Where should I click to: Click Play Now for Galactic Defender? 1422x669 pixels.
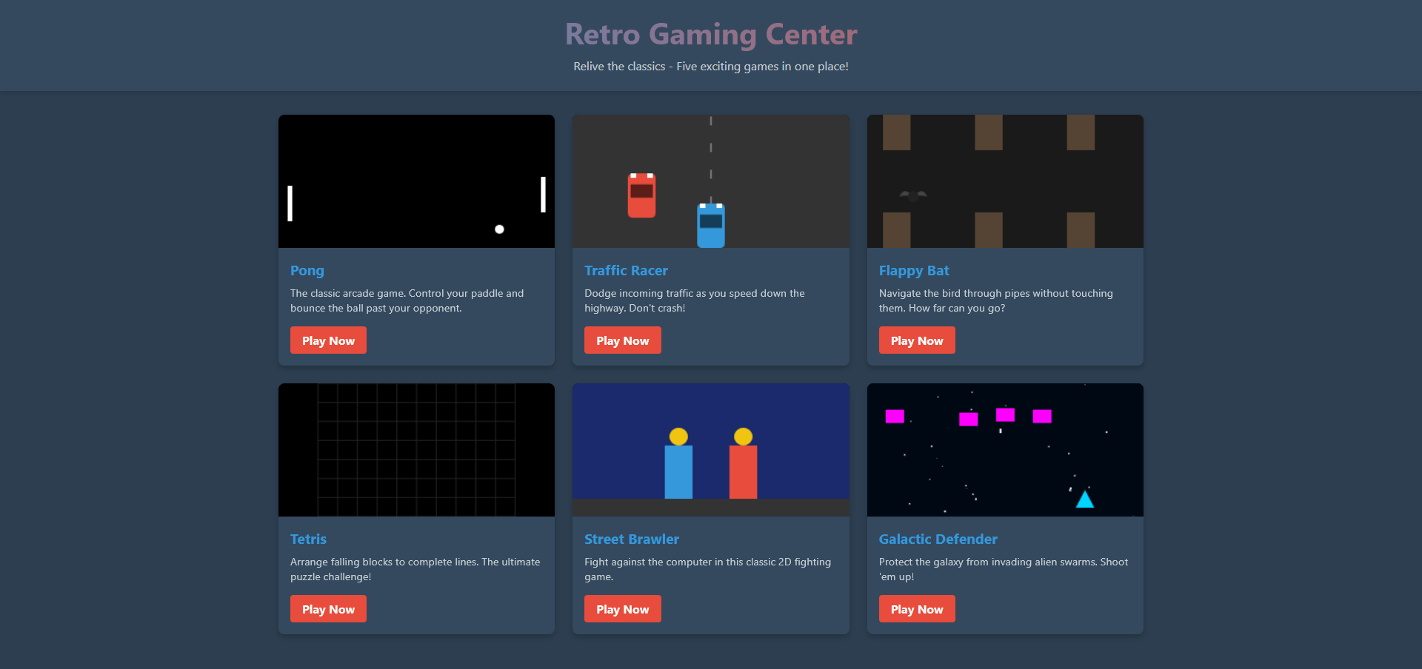[x=916, y=608]
